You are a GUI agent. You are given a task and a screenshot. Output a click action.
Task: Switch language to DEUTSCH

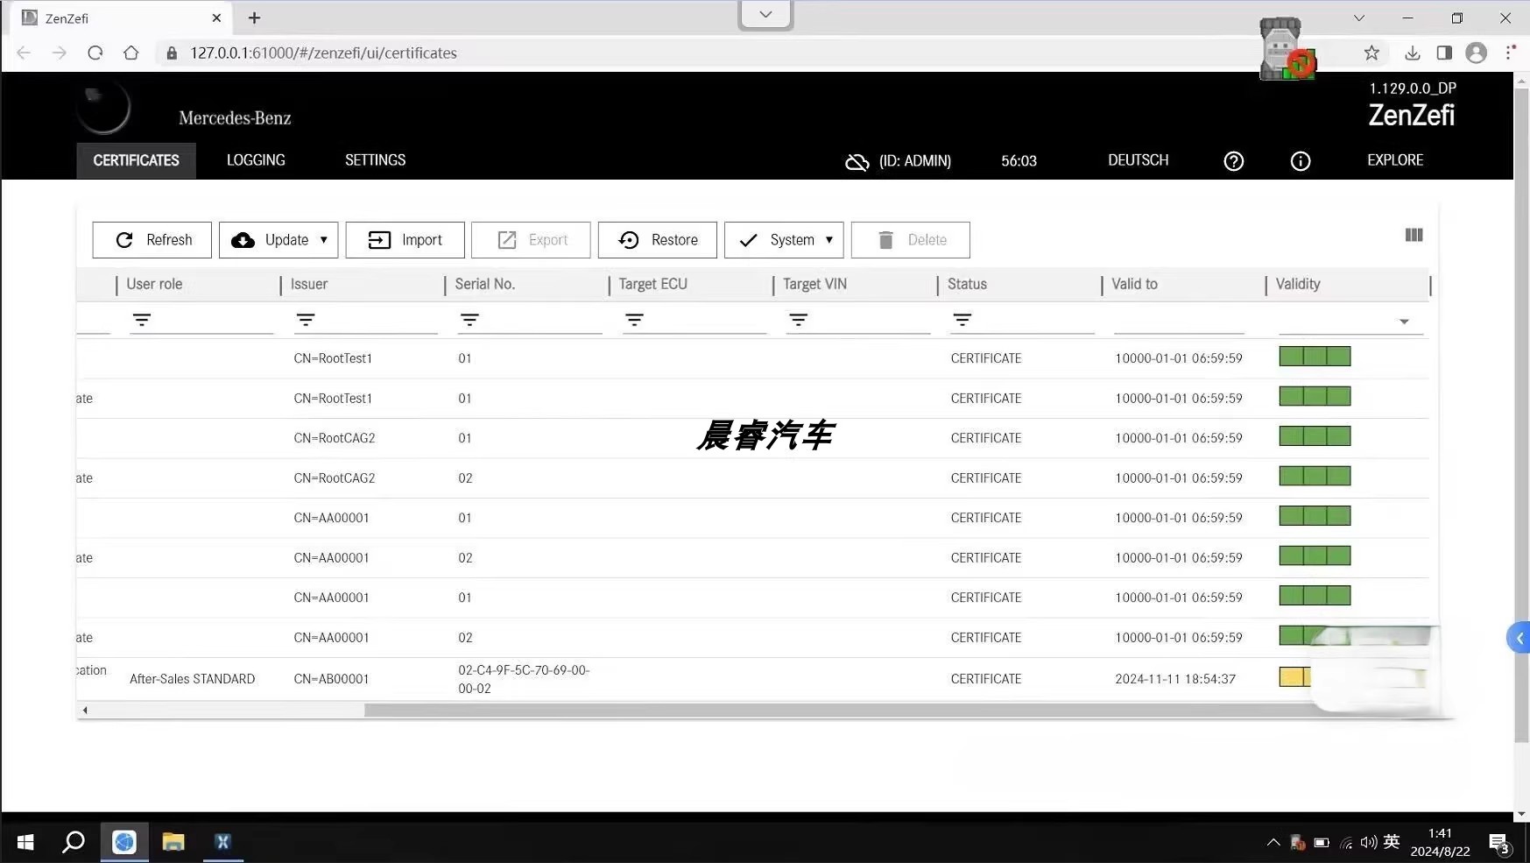[x=1138, y=160]
